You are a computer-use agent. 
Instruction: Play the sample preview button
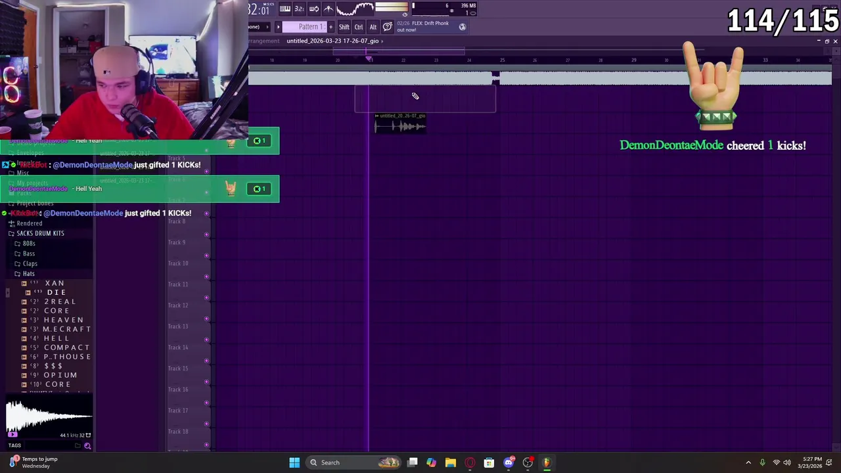(12, 435)
